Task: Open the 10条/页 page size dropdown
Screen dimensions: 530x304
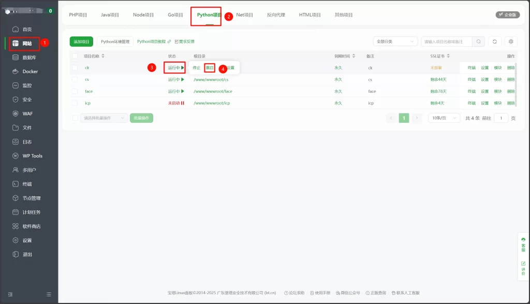Action: 444,118
